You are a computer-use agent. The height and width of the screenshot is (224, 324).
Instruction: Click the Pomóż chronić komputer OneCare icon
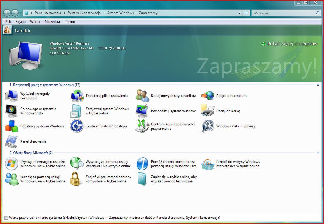coord(142,164)
